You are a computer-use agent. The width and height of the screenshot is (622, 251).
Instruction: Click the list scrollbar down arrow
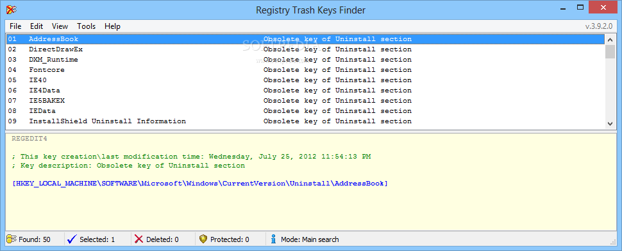pos(610,124)
